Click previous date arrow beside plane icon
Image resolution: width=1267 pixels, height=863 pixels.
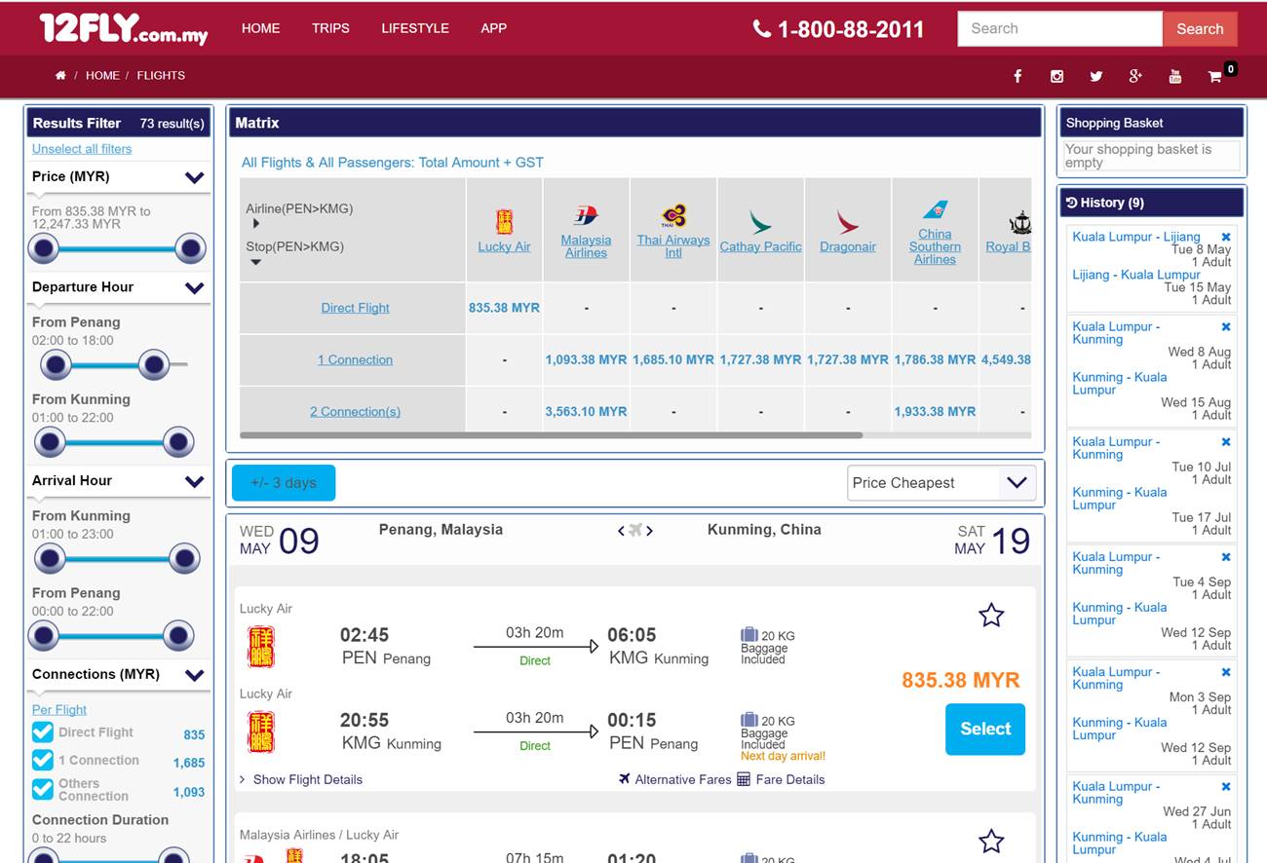[621, 531]
